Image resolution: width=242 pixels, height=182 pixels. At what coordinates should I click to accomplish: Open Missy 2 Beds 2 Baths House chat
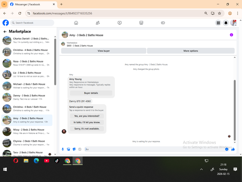[x=27, y=132]
